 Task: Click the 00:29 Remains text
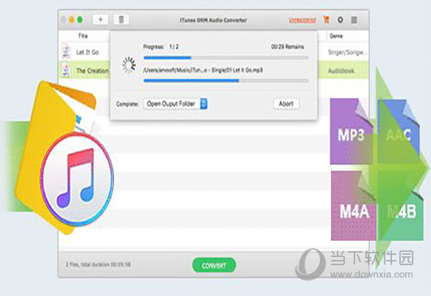pos(288,47)
